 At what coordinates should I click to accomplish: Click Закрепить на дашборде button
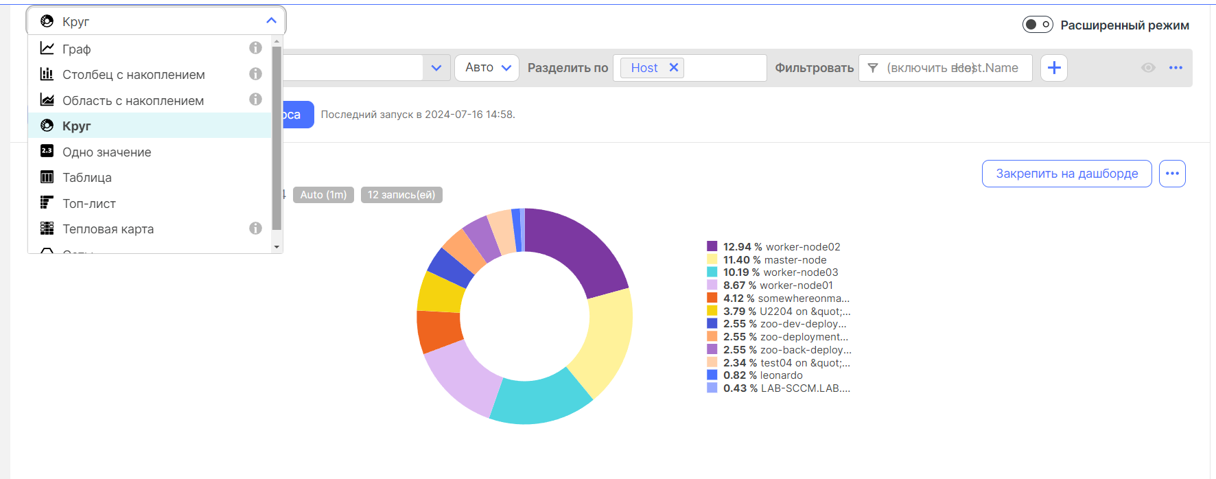(x=1066, y=174)
